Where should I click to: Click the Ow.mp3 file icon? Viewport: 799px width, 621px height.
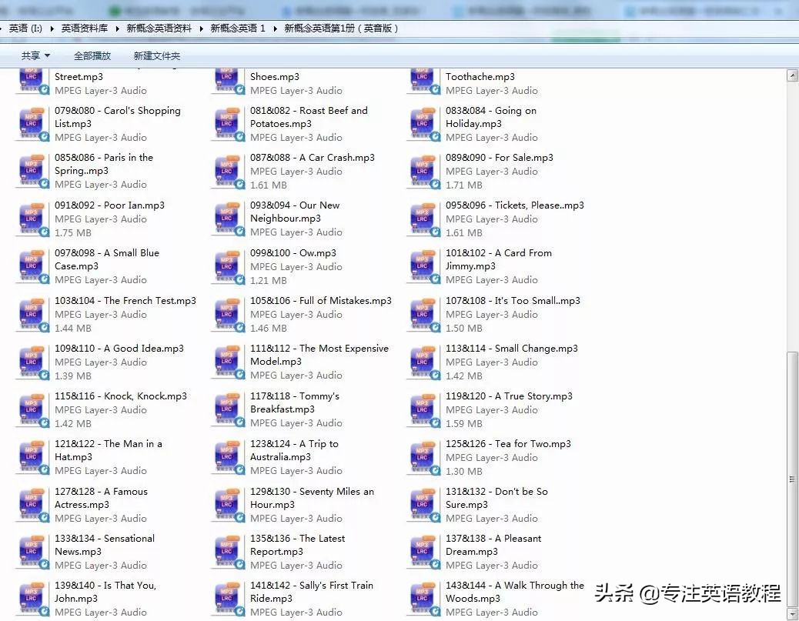228,266
